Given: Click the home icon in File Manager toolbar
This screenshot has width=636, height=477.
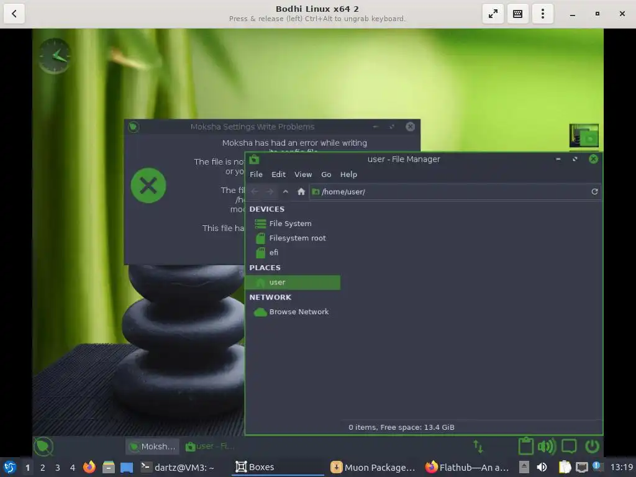Looking at the screenshot, I should pos(301,191).
